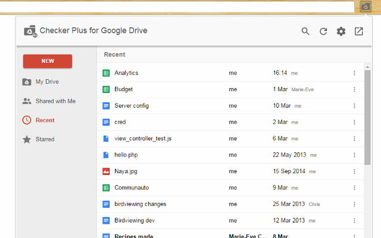Screen dimensions: 381x238
Task: Click the Drive extension icon in browser toolbar
Action: tap(366, 7)
